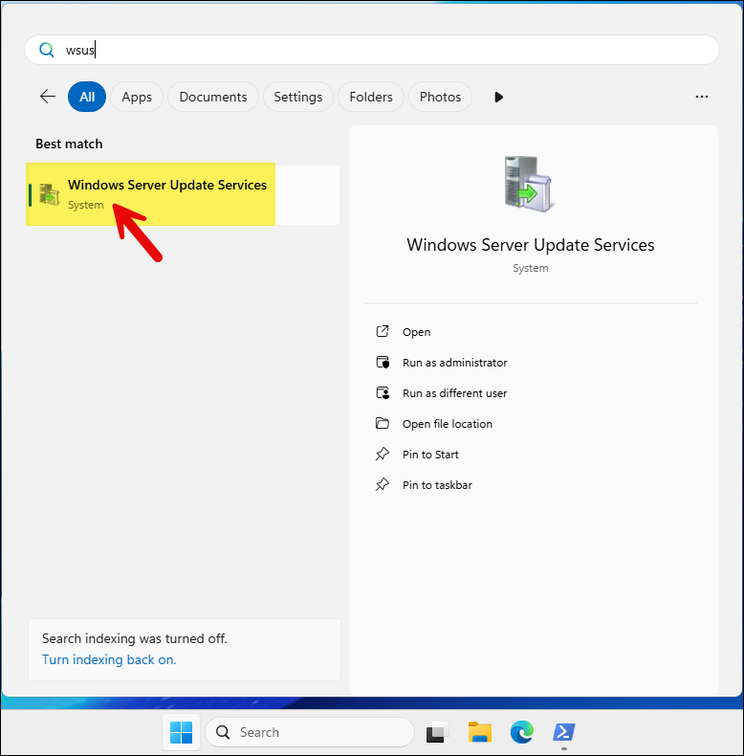Viewport: 744px width, 756px height.
Task: Open the Windows Server Update Services result
Action: tap(166, 194)
